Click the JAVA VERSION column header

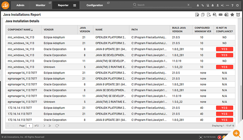click(x=85, y=30)
